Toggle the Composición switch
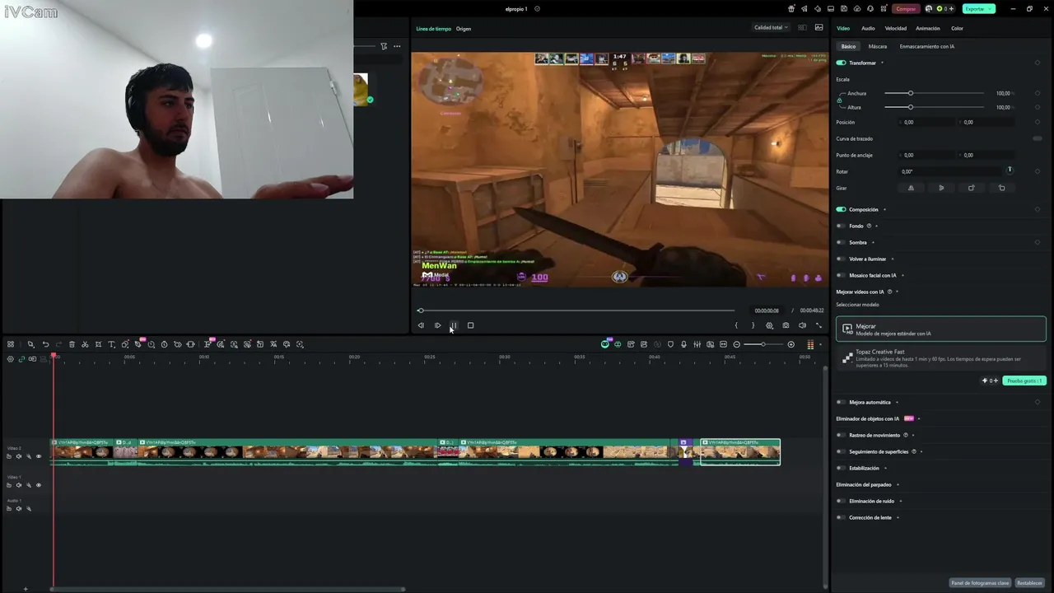The width and height of the screenshot is (1054, 593). [841, 209]
